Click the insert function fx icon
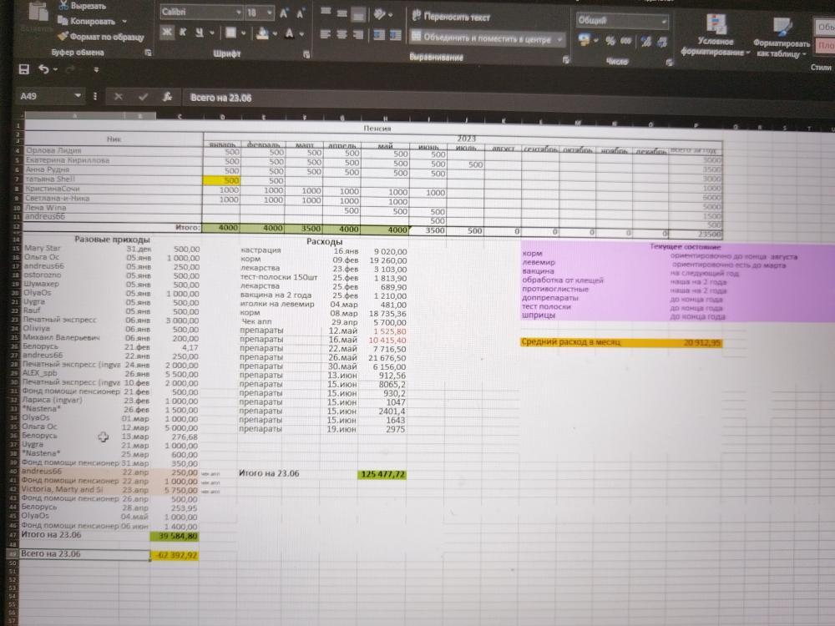 [168, 97]
